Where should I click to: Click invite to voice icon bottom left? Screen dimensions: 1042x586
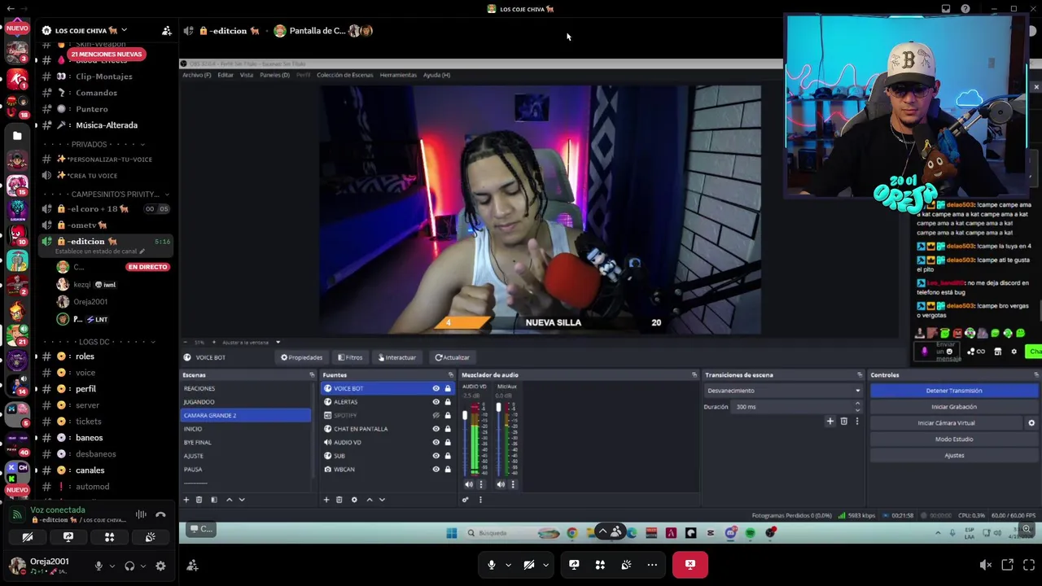(192, 566)
